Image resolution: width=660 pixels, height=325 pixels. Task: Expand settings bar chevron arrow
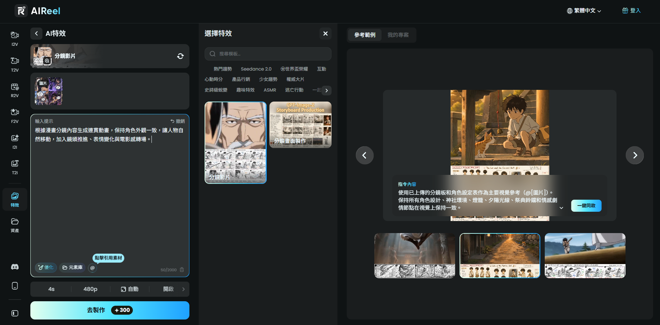(184, 289)
